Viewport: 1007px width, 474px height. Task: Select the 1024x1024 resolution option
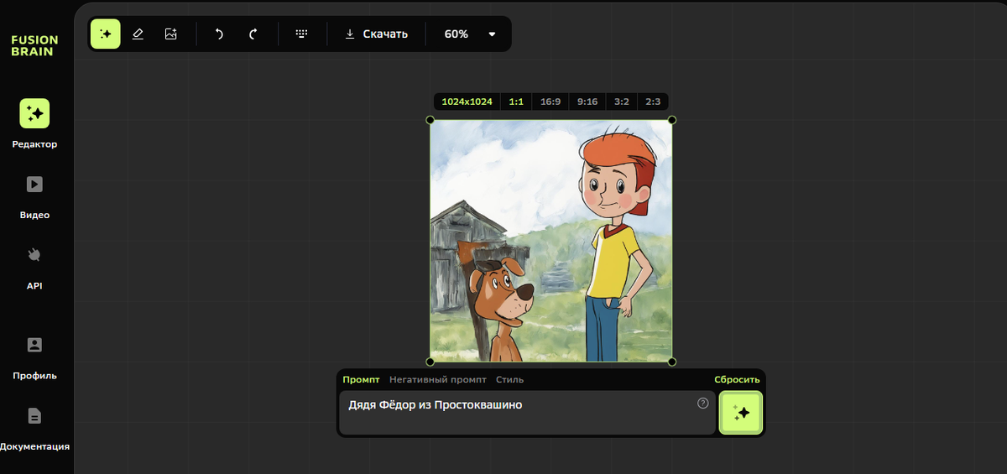tap(467, 102)
